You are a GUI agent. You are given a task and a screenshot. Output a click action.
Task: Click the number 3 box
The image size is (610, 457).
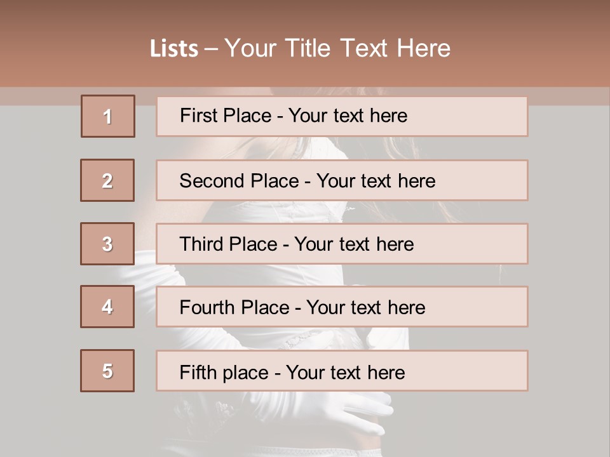pyautogui.click(x=107, y=244)
